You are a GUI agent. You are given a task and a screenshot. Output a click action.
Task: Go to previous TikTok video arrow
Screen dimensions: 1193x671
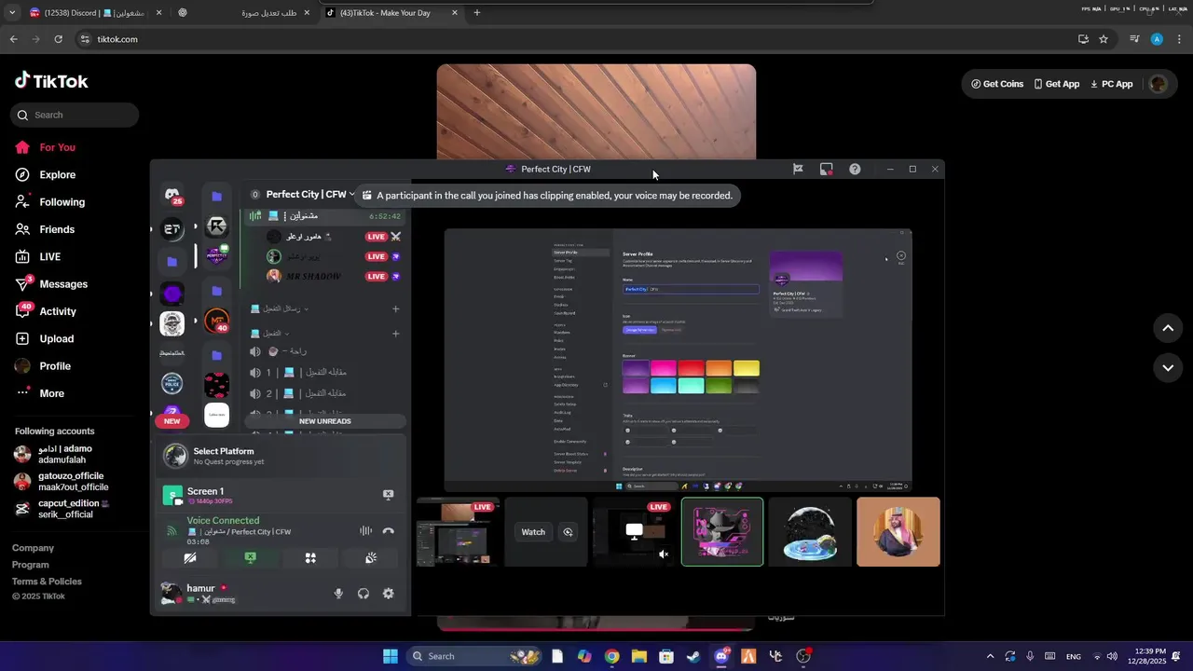(x=1168, y=328)
